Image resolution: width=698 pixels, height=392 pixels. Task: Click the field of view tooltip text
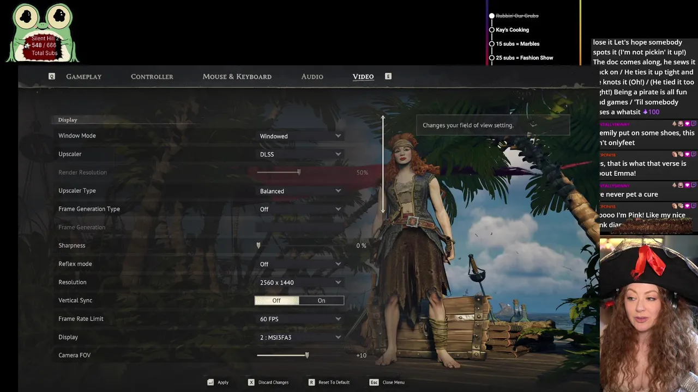click(468, 125)
